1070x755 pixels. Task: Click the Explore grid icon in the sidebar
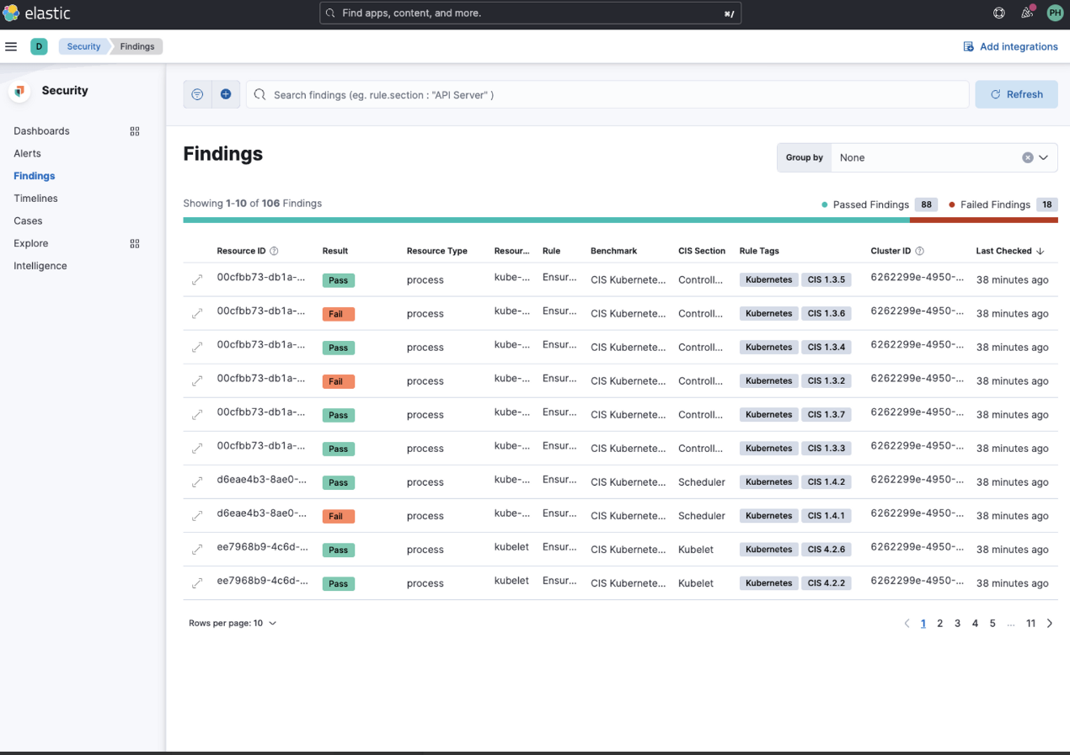(x=134, y=243)
